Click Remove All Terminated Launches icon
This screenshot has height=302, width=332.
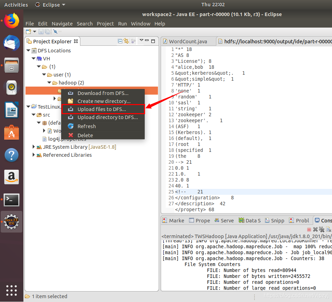(322, 229)
